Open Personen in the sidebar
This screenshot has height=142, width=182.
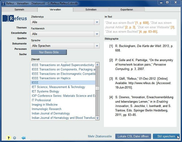(21, 49)
